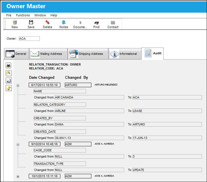Click the ARTURO changed-by field
Viewport: 207px width, 182px height.
(x=78, y=85)
